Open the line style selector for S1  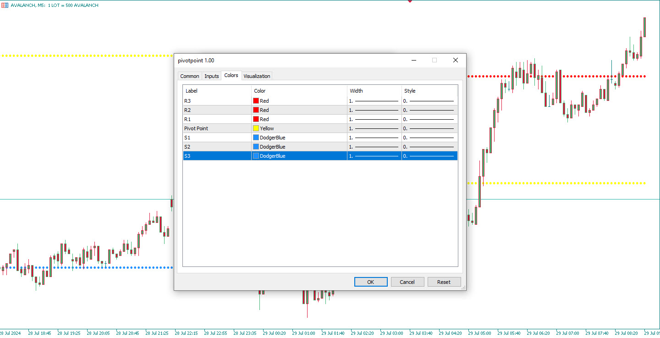point(429,138)
